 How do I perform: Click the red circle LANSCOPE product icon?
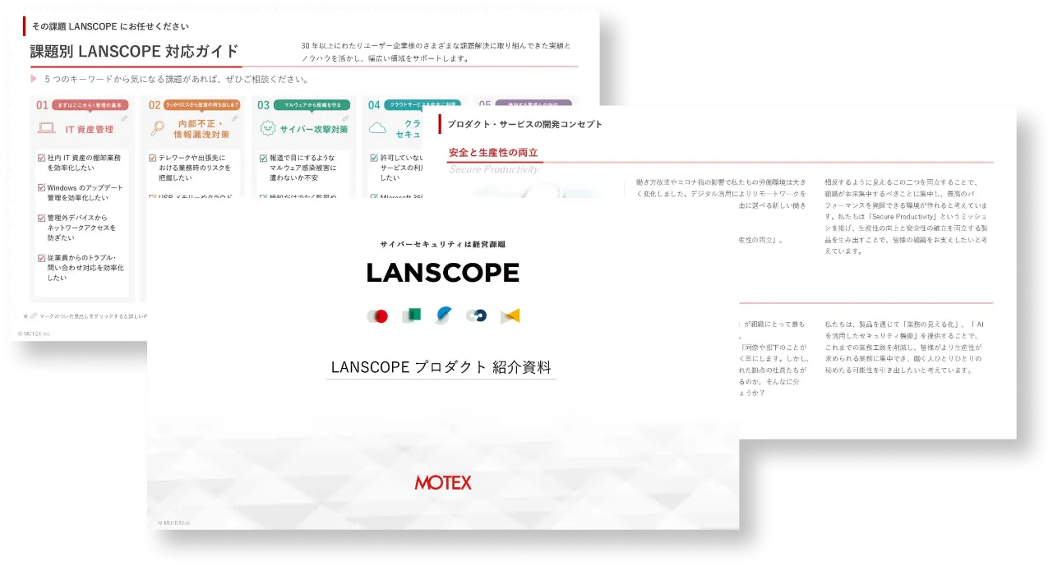[377, 316]
